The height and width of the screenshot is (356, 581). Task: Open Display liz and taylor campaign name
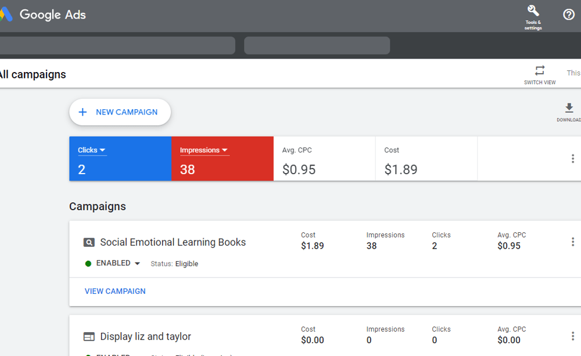pos(145,336)
